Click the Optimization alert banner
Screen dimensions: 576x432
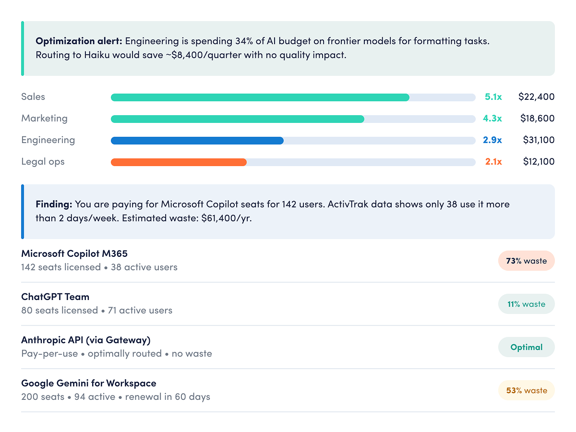pos(288,48)
